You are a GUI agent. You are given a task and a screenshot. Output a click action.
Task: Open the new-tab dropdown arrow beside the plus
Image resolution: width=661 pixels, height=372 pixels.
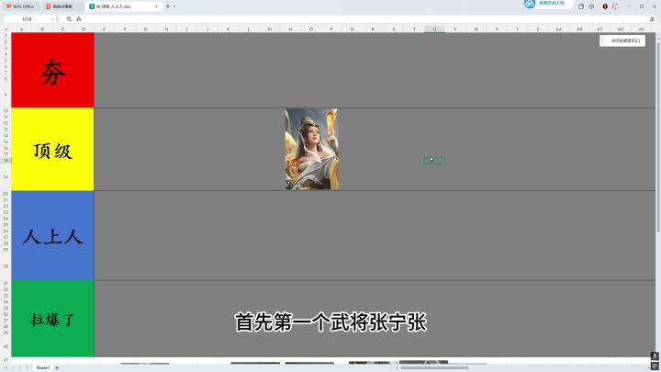tap(174, 6)
